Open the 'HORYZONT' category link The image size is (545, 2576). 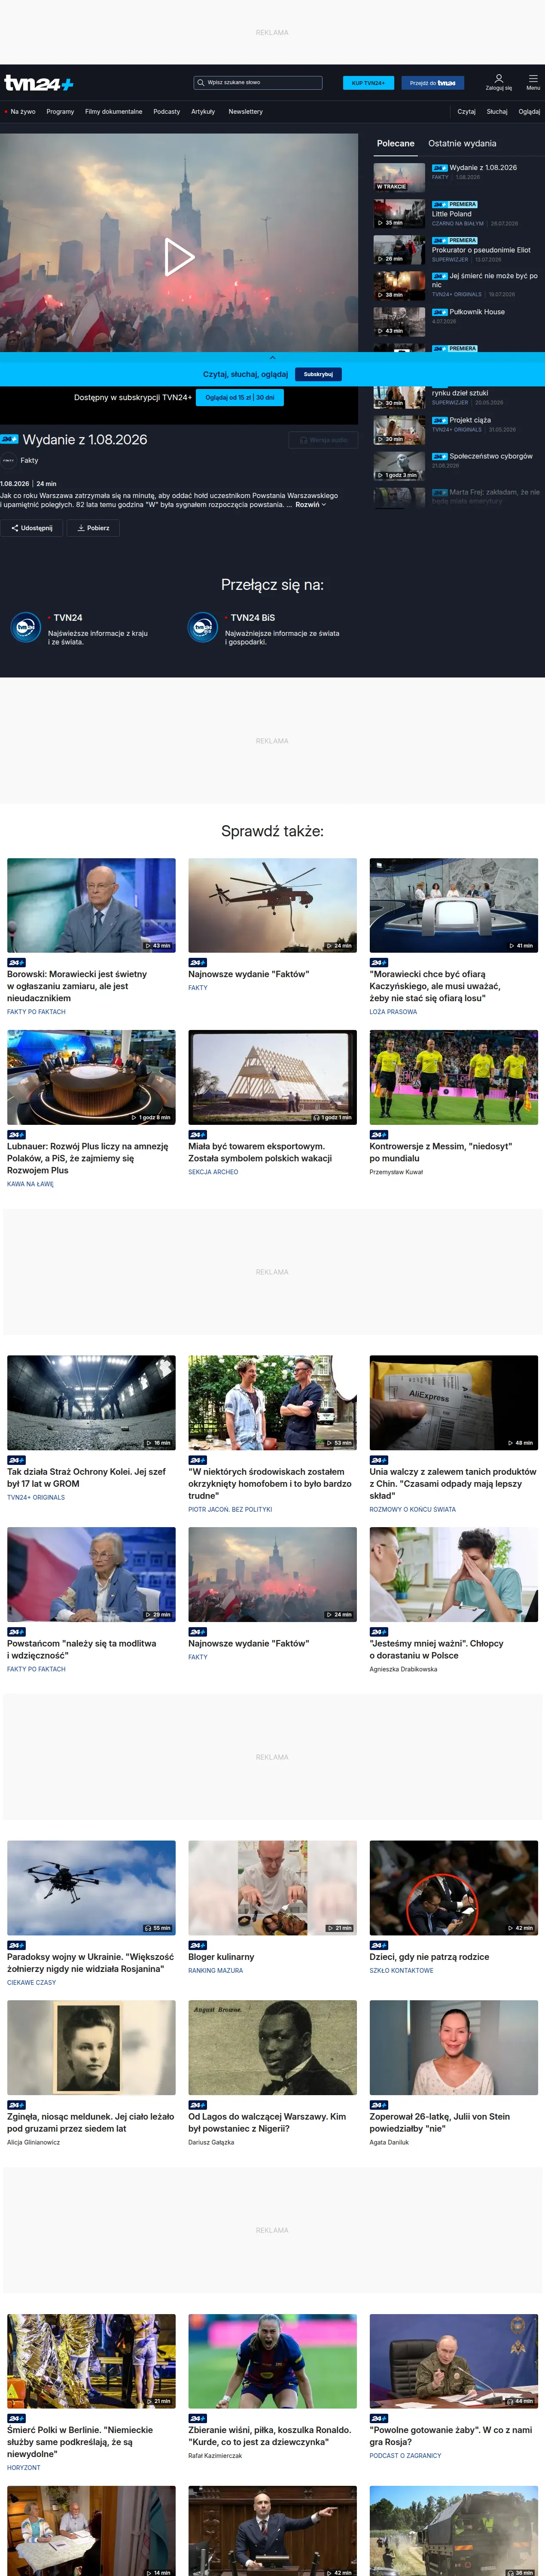pos(24,2468)
